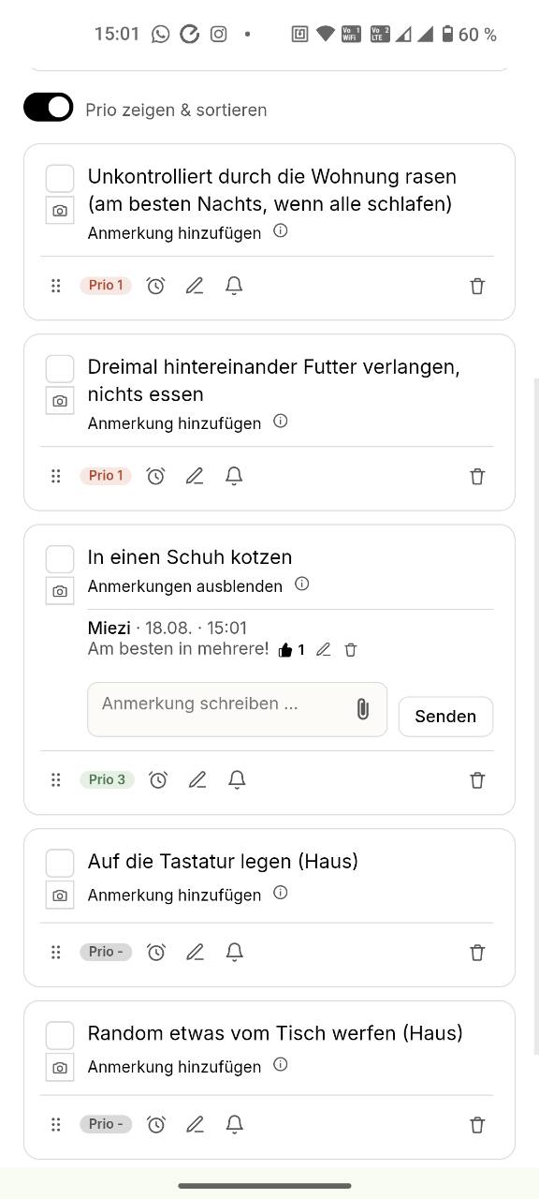Attach file with the paperclip icon
Viewport: 539px width, 1199px height.
coord(362,709)
